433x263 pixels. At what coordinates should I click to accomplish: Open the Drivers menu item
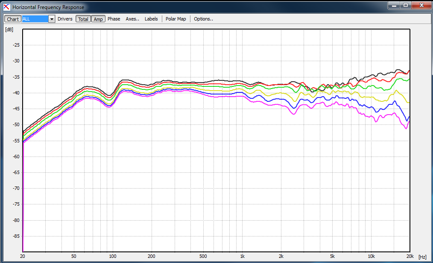[65, 19]
